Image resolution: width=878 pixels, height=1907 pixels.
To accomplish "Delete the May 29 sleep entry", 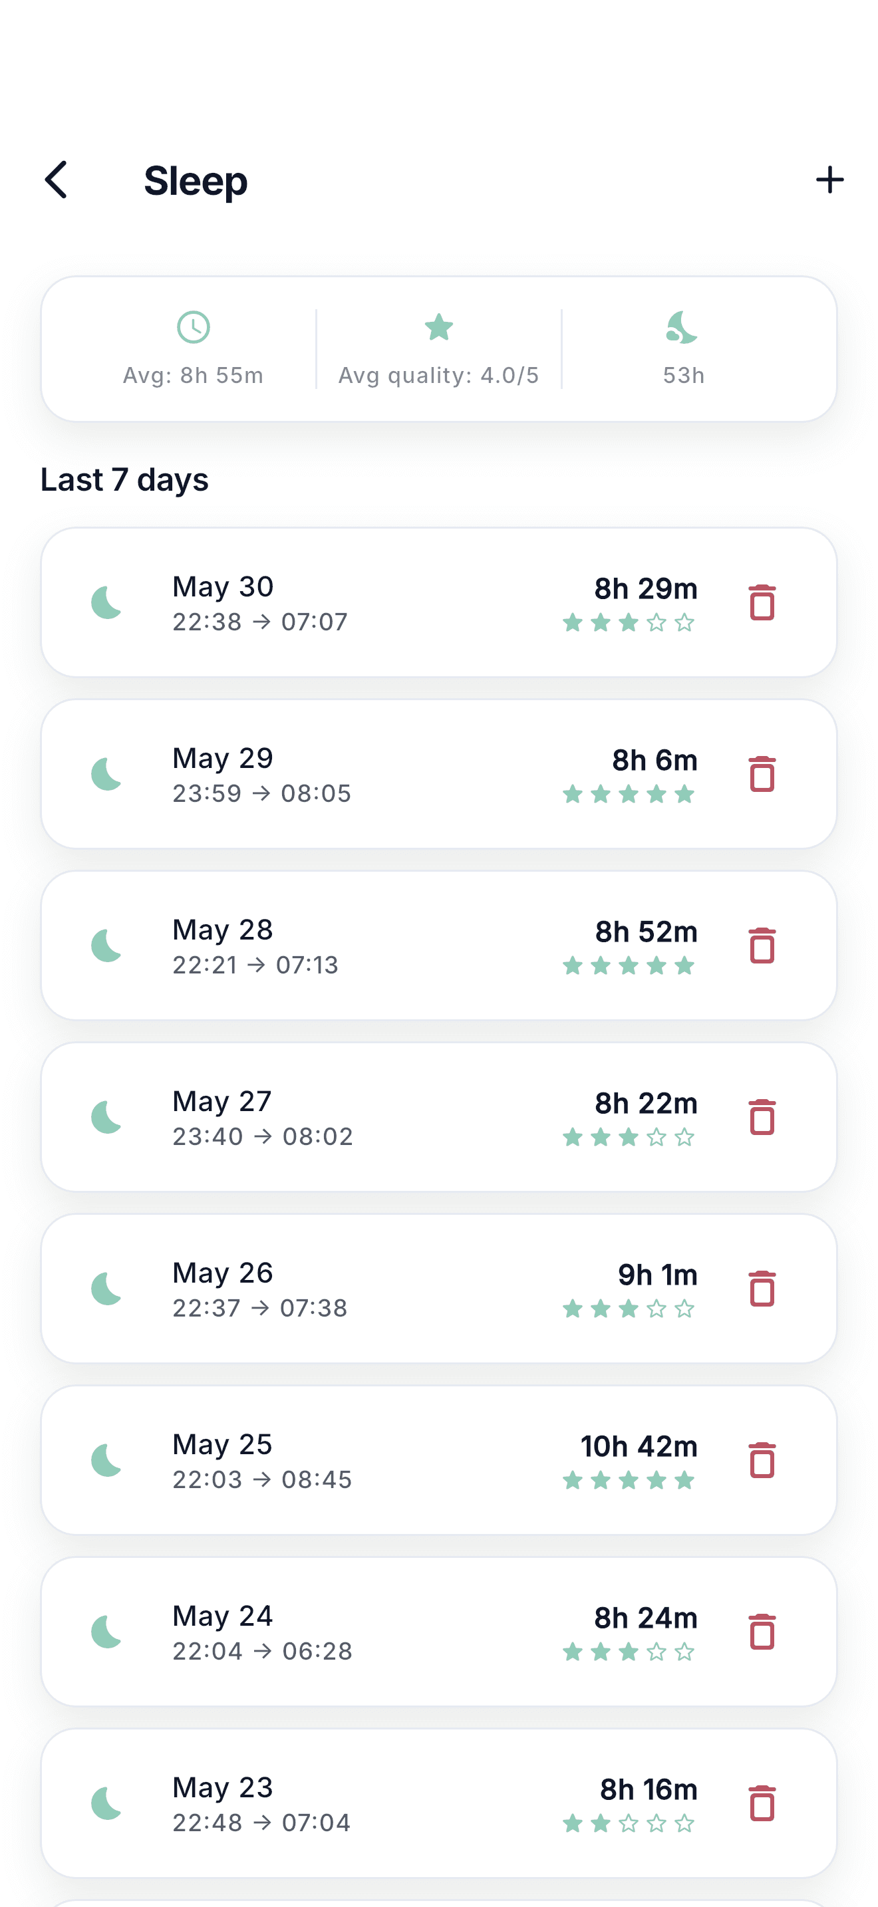I will pos(762,775).
